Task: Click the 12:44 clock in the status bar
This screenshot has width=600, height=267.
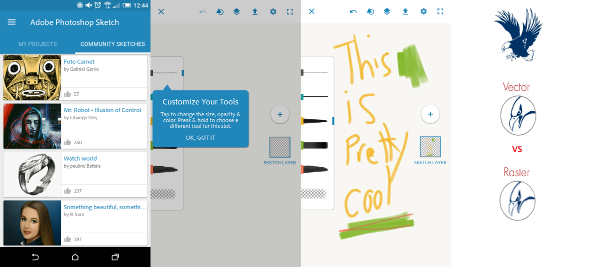Action: [141, 5]
